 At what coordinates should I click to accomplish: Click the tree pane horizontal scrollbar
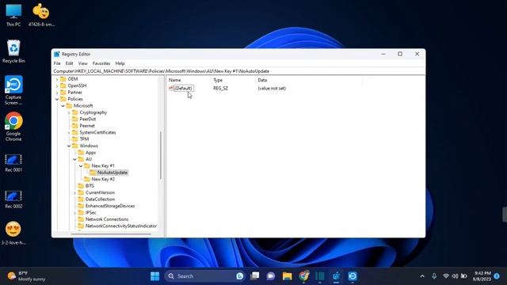[111, 234]
